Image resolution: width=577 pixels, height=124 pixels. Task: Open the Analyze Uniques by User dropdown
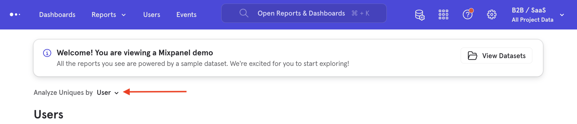[108, 93]
